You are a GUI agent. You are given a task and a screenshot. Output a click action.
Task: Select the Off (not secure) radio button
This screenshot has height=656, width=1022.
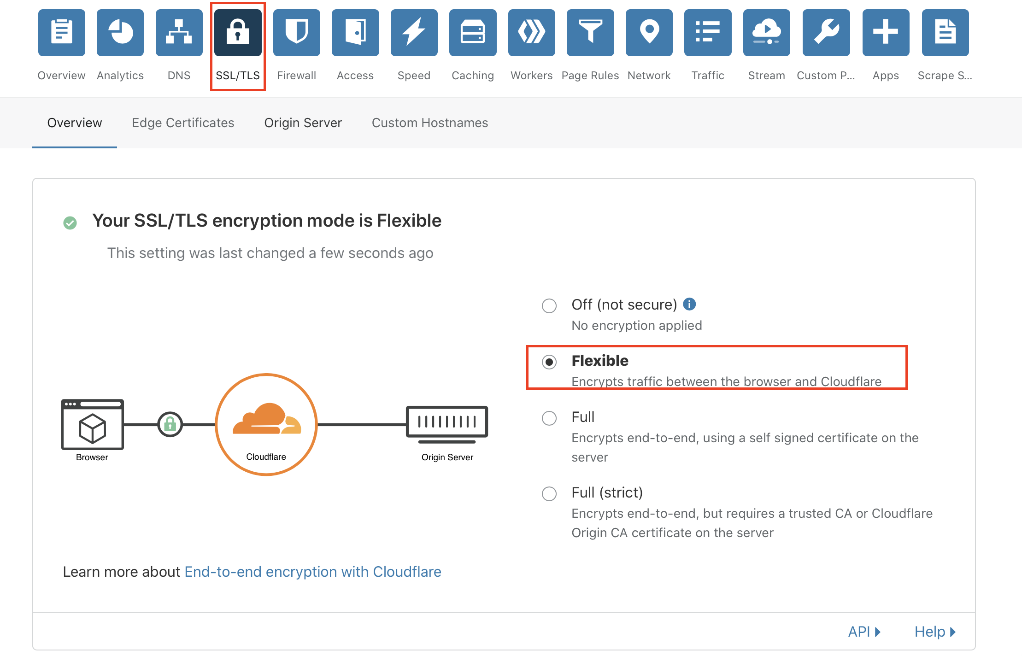tap(549, 305)
